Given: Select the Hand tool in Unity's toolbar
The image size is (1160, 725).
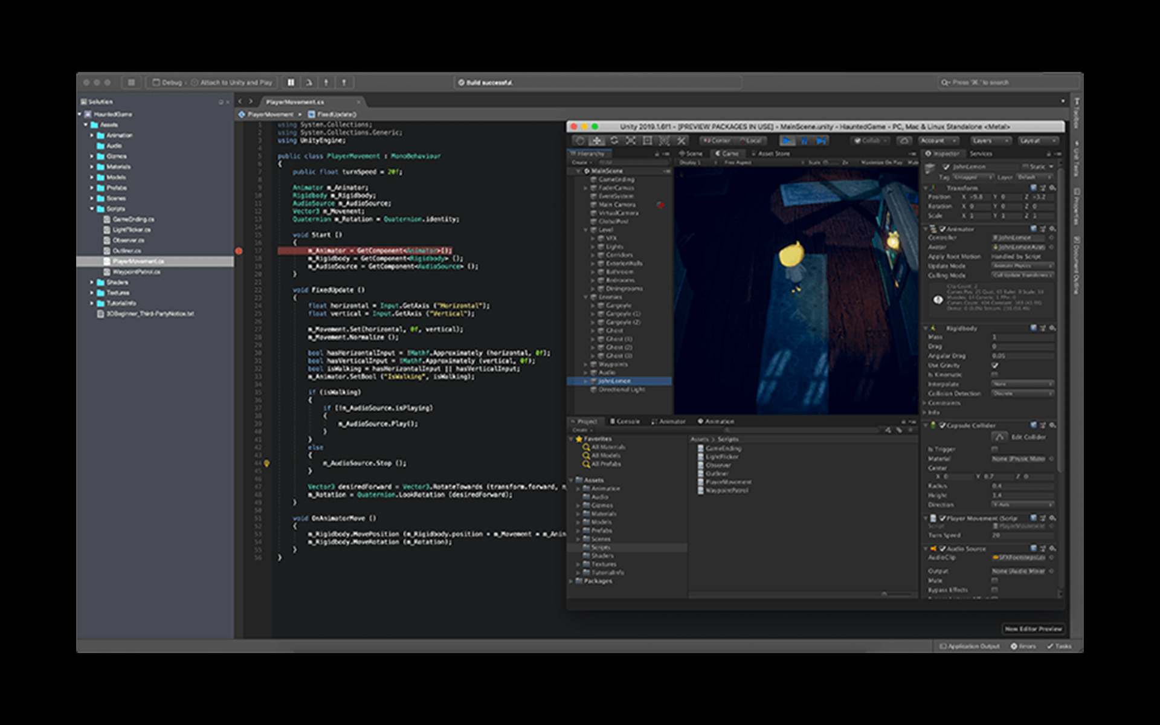Looking at the screenshot, I should coord(579,140).
